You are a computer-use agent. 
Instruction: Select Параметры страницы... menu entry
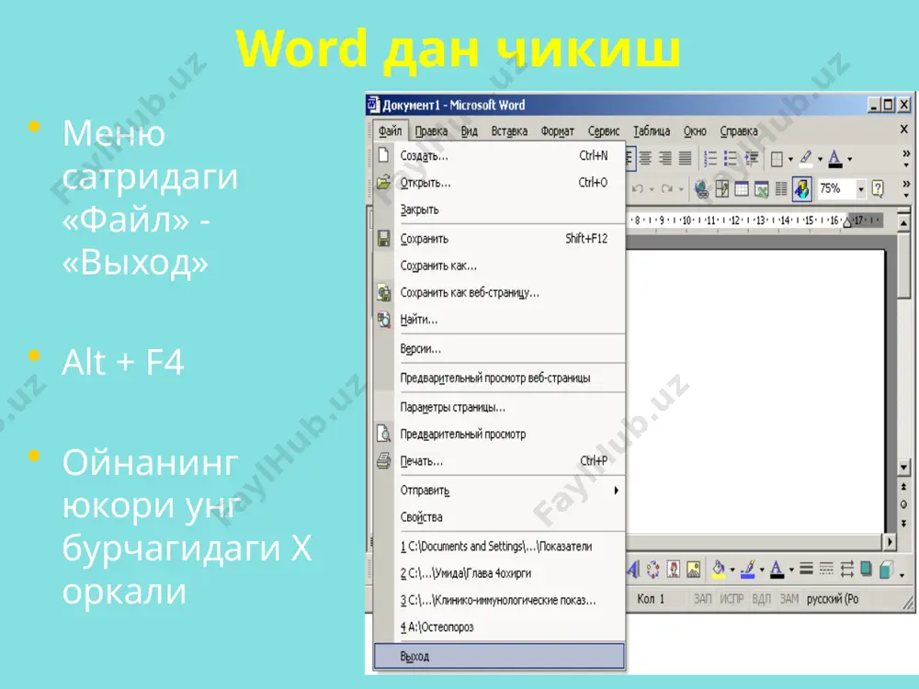[500, 407]
